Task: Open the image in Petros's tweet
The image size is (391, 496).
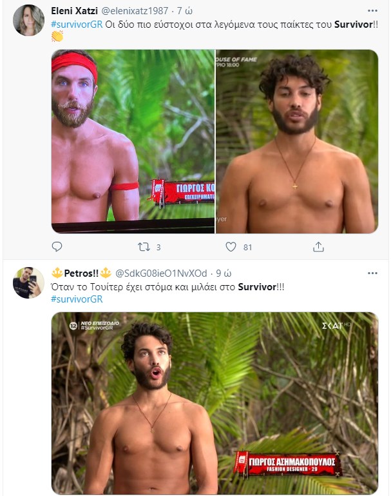Action: (x=215, y=403)
